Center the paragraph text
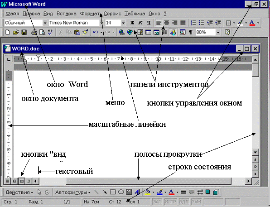Image resolution: width=270 pixels, height=207 pixels. pyautogui.click(x=167, y=23)
